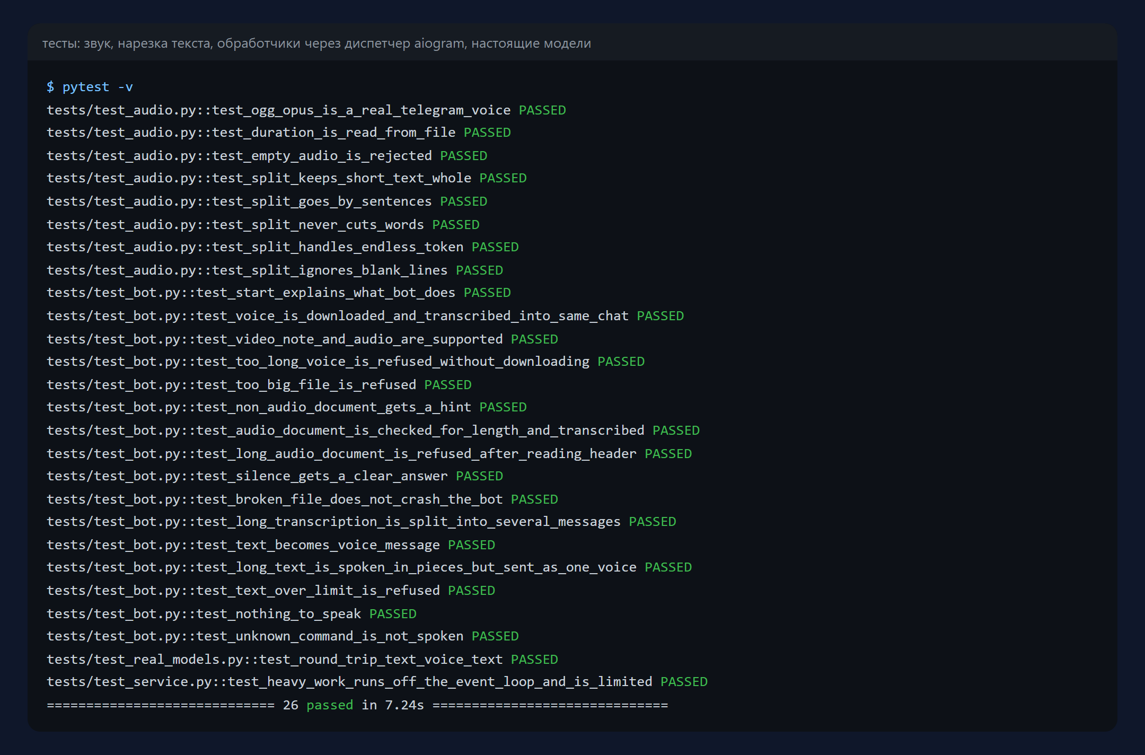Click PASSED next to test_duration_is_read_from_file

click(487, 133)
